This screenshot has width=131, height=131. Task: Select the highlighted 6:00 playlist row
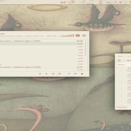[42, 44]
